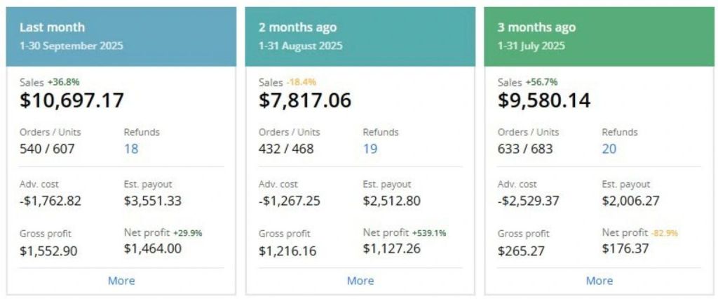Viewport: 718px width, 299px height.
Task: Open 18 refunds link for September
Action: coord(131,149)
